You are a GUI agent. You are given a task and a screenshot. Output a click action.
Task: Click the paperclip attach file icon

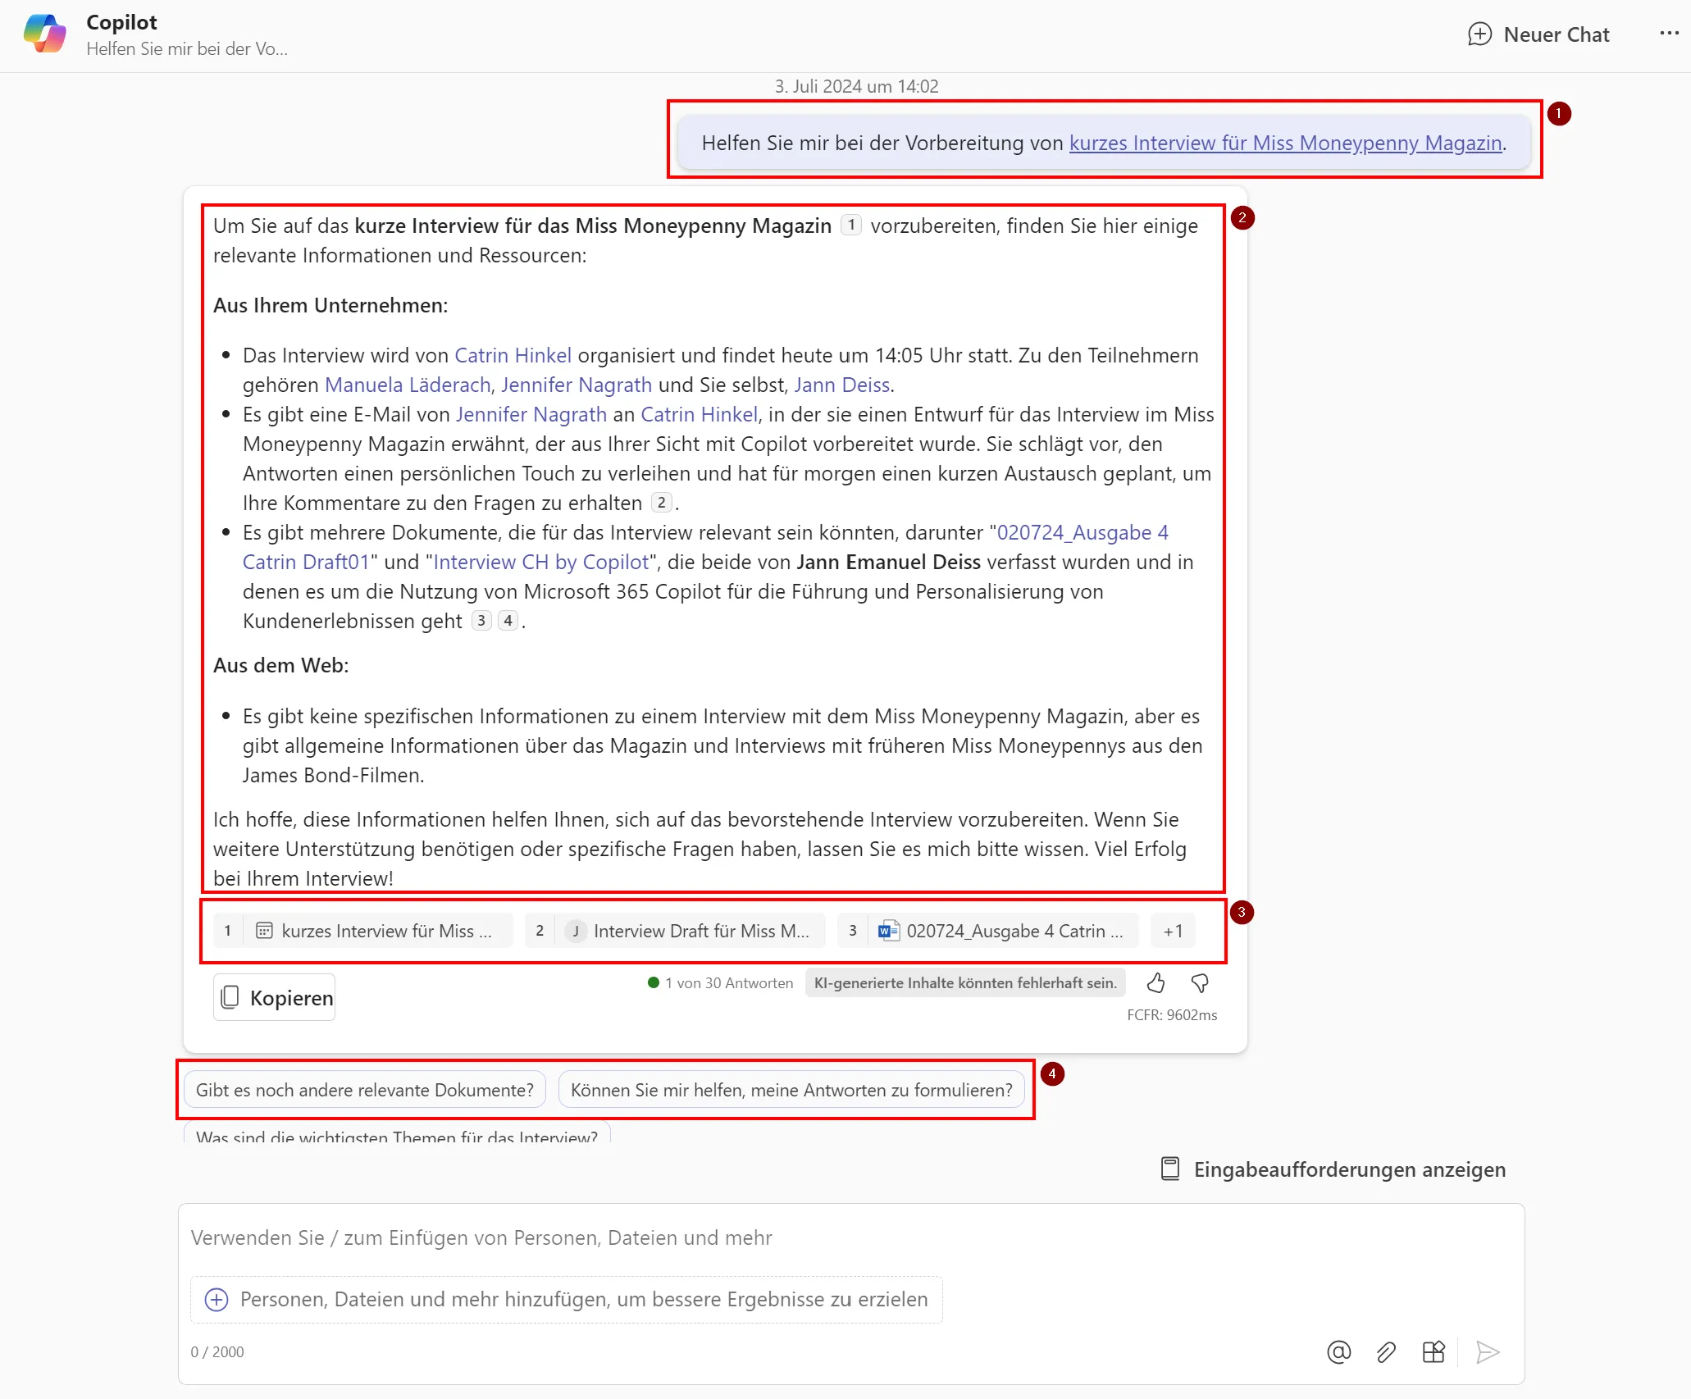pos(1386,1351)
